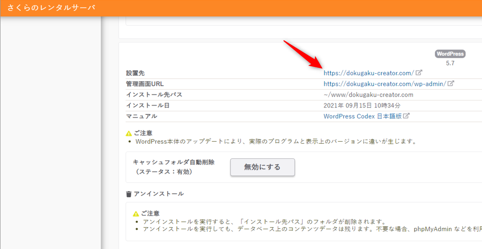The width and height of the screenshot is (482, 249).
Task: Click the 設置先 label
Action: pyautogui.click(x=135, y=73)
